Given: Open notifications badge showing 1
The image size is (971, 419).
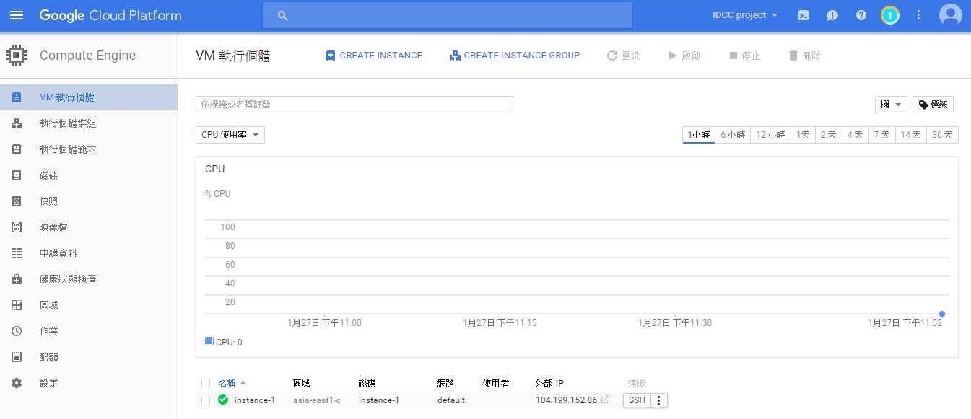Looking at the screenshot, I should click(890, 15).
